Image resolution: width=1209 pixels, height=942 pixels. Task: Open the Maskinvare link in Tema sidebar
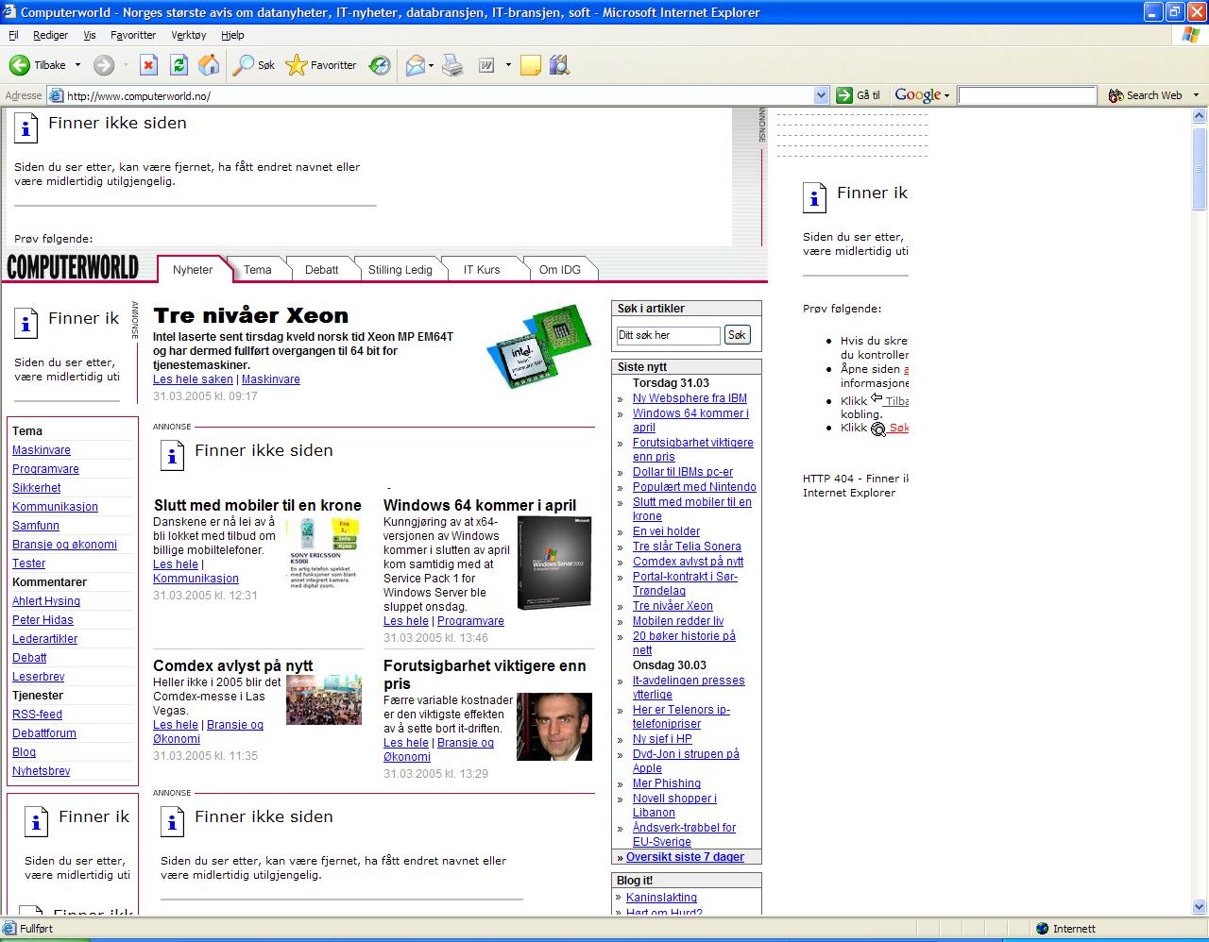[42, 450]
